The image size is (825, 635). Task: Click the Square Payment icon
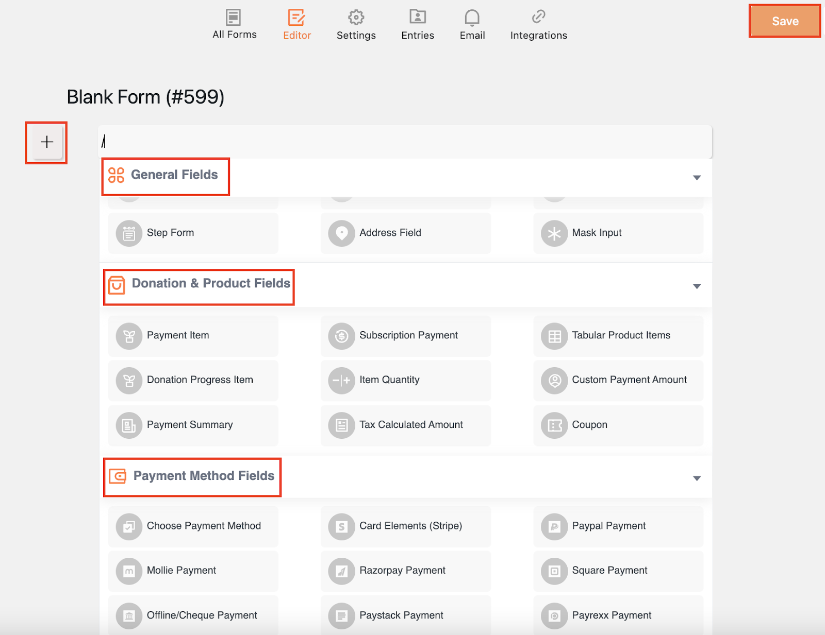click(554, 571)
